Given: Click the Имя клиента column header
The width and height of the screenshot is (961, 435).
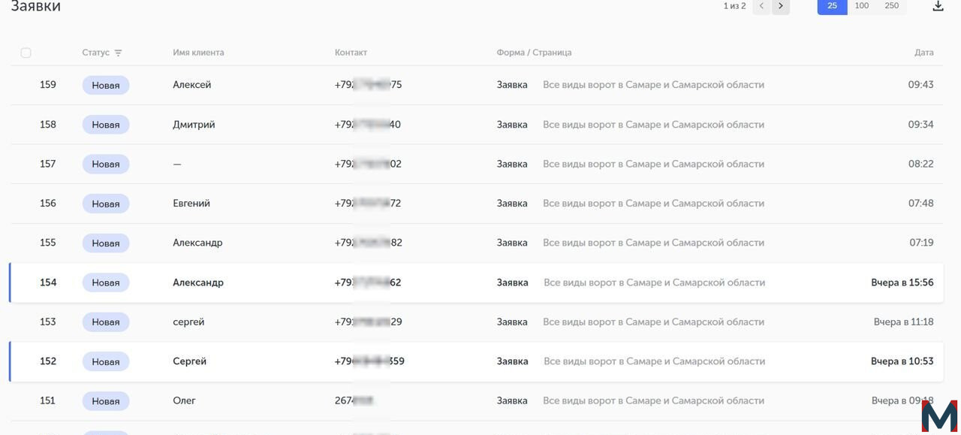Looking at the screenshot, I should coord(198,53).
